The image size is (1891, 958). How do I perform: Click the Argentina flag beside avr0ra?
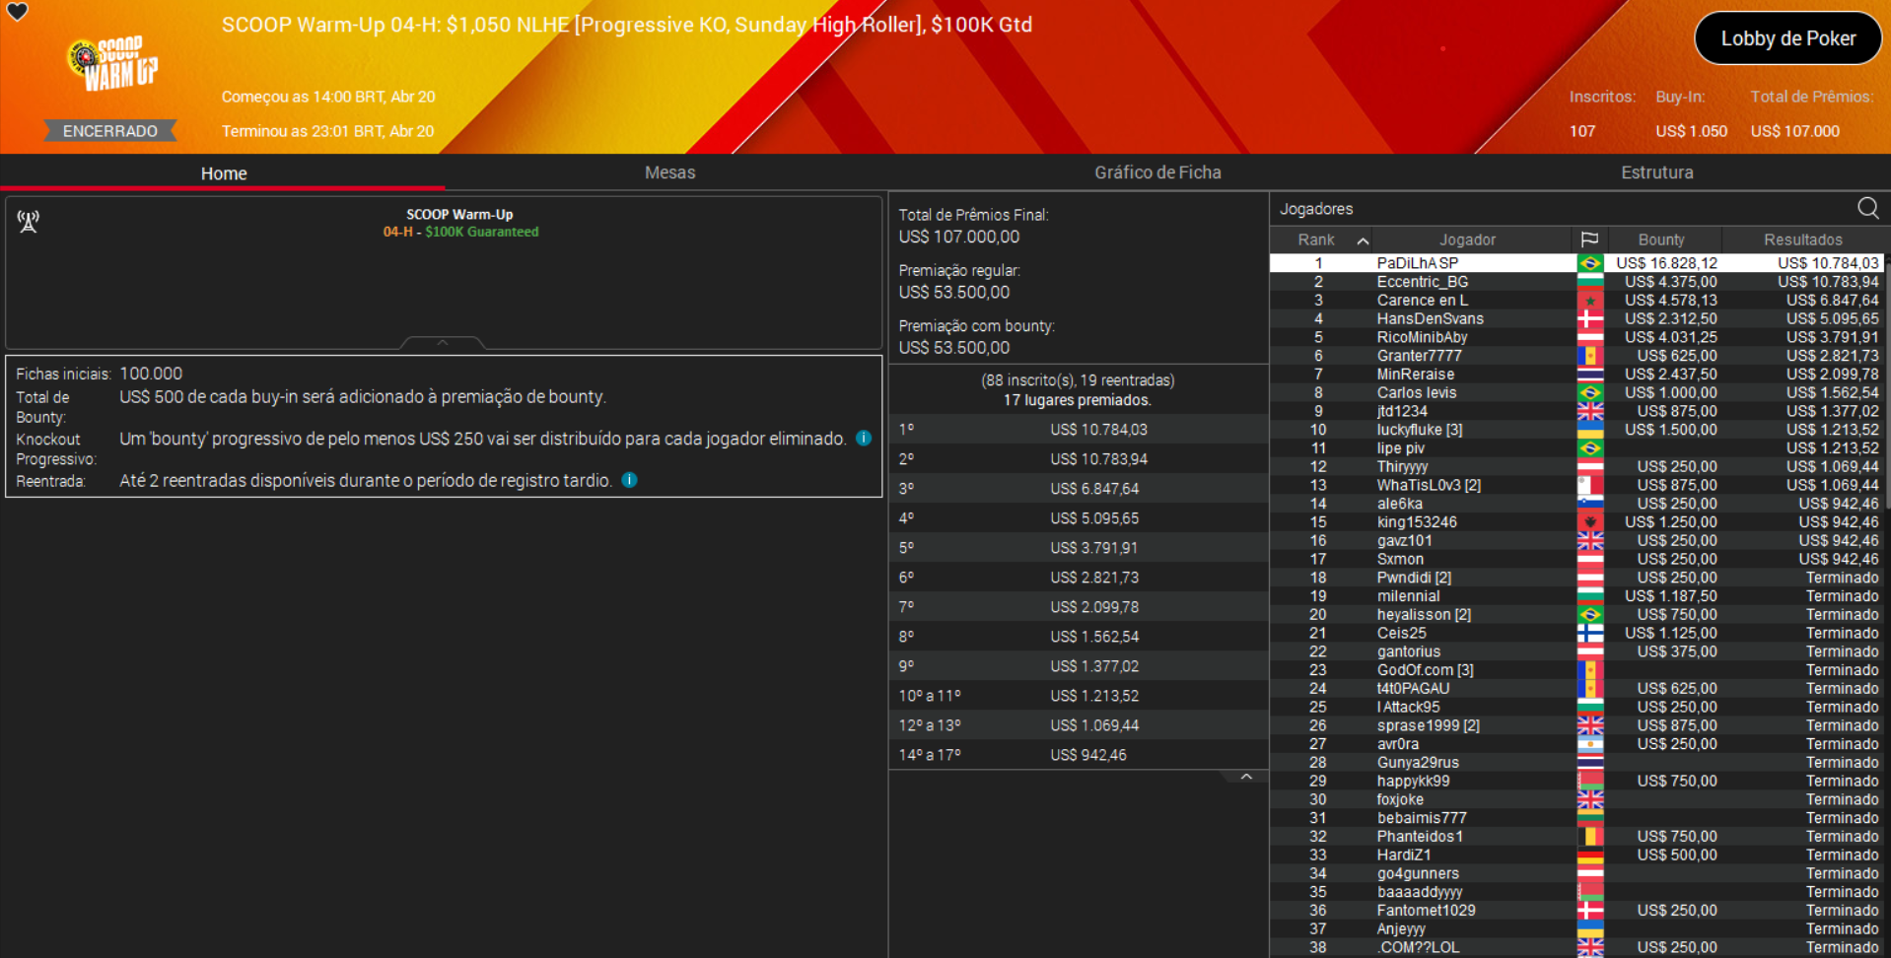tap(1589, 744)
